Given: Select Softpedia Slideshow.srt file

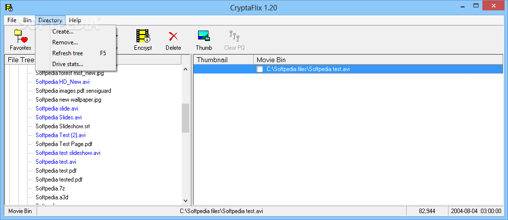Looking at the screenshot, I should [x=63, y=126].
